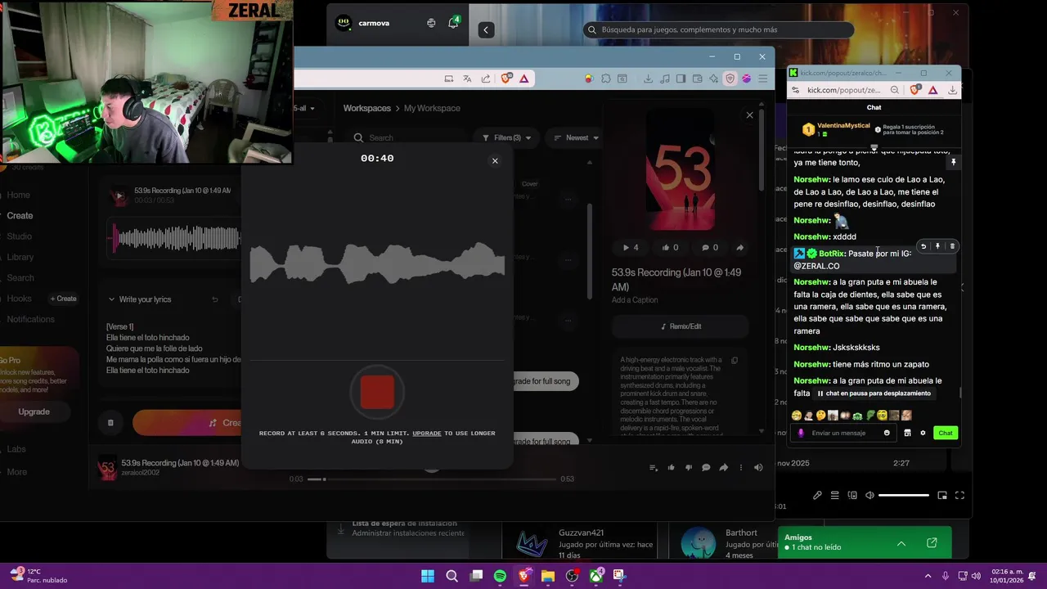The width and height of the screenshot is (1047, 589).
Task: Thumbs down the track in bottom player
Action: click(688, 468)
